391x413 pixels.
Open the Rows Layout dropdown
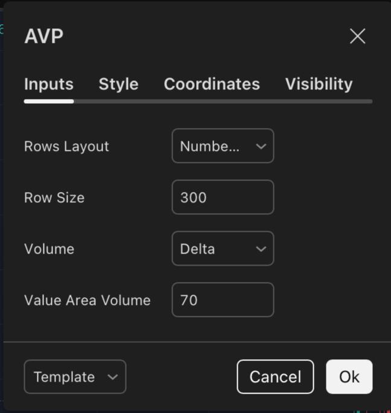click(x=223, y=146)
